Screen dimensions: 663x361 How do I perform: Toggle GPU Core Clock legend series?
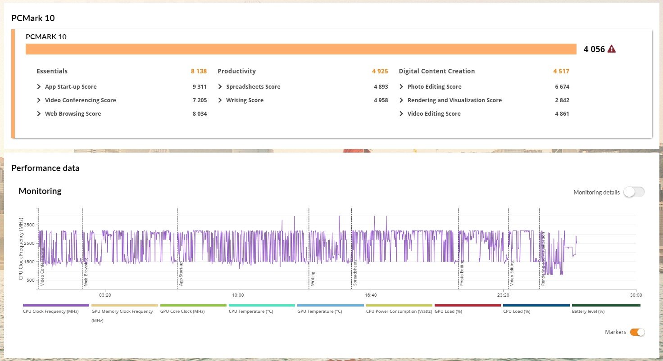[193, 309]
